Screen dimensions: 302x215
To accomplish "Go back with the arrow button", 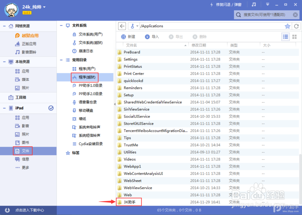I will pos(122,26).
